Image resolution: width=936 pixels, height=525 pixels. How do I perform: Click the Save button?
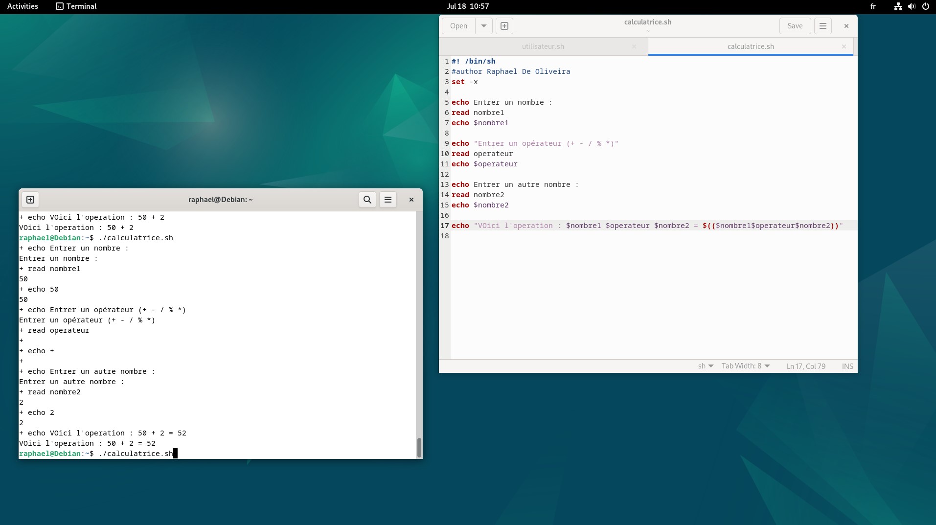(795, 26)
